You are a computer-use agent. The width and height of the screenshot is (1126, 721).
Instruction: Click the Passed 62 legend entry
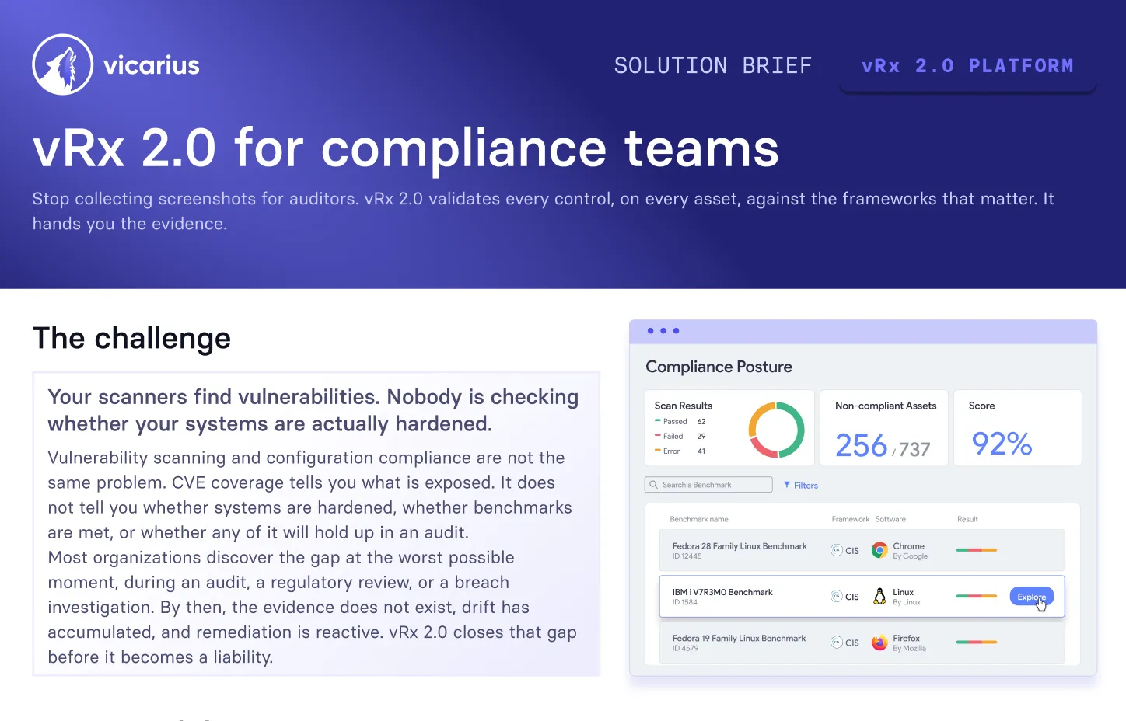[680, 421]
